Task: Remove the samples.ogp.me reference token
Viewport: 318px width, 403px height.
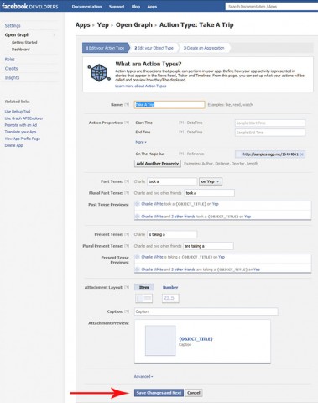Action: [x=302, y=154]
